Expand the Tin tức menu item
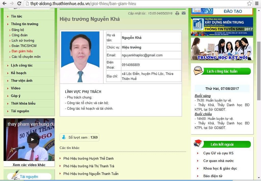The height and width of the screenshot is (181, 261). [x=17, y=17]
